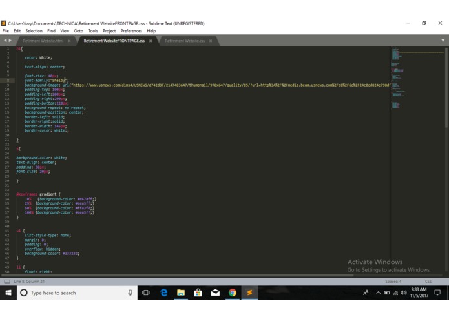
Task: Open the Preferences menu
Action: 131,31
